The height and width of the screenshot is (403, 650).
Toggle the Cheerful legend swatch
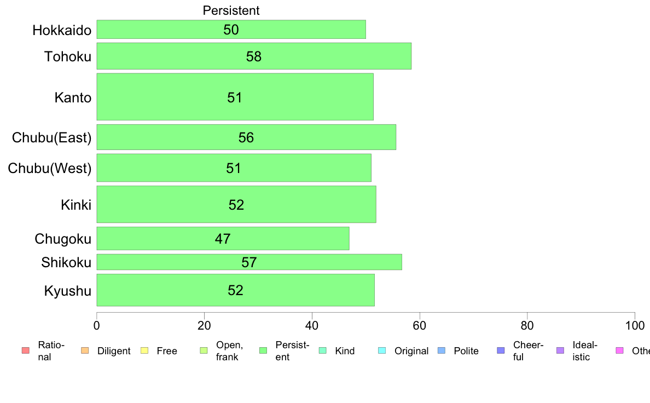[x=501, y=350]
